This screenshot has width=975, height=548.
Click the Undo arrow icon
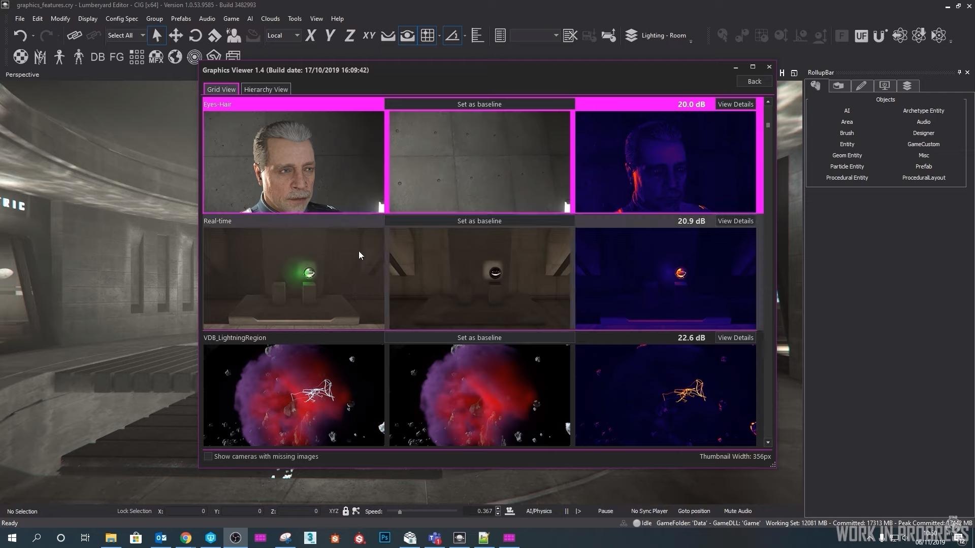tap(20, 36)
